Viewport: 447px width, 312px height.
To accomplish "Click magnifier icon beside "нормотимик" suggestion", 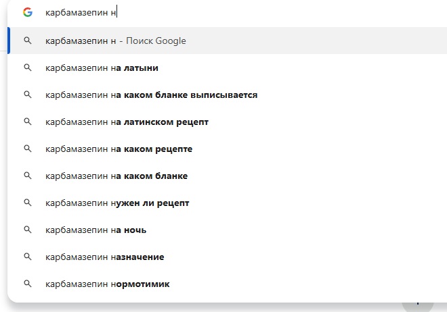I will (28, 284).
